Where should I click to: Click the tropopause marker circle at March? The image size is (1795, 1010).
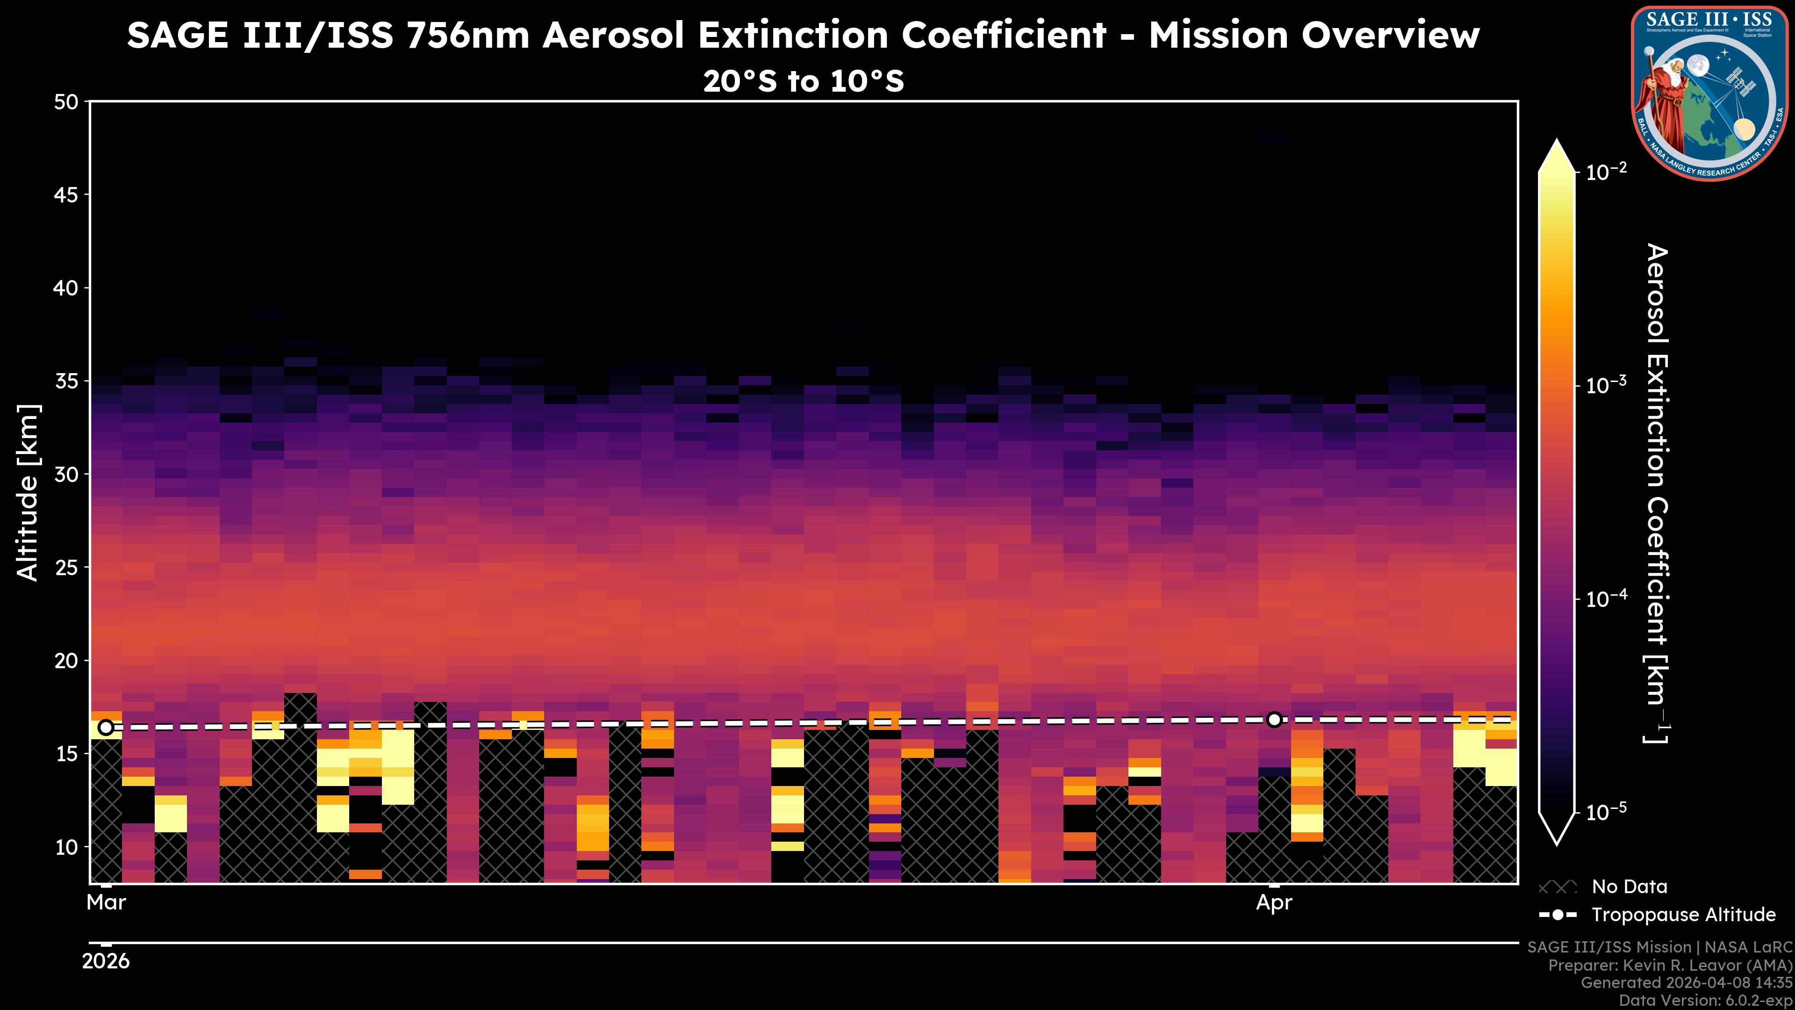click(x=106, y=728)
